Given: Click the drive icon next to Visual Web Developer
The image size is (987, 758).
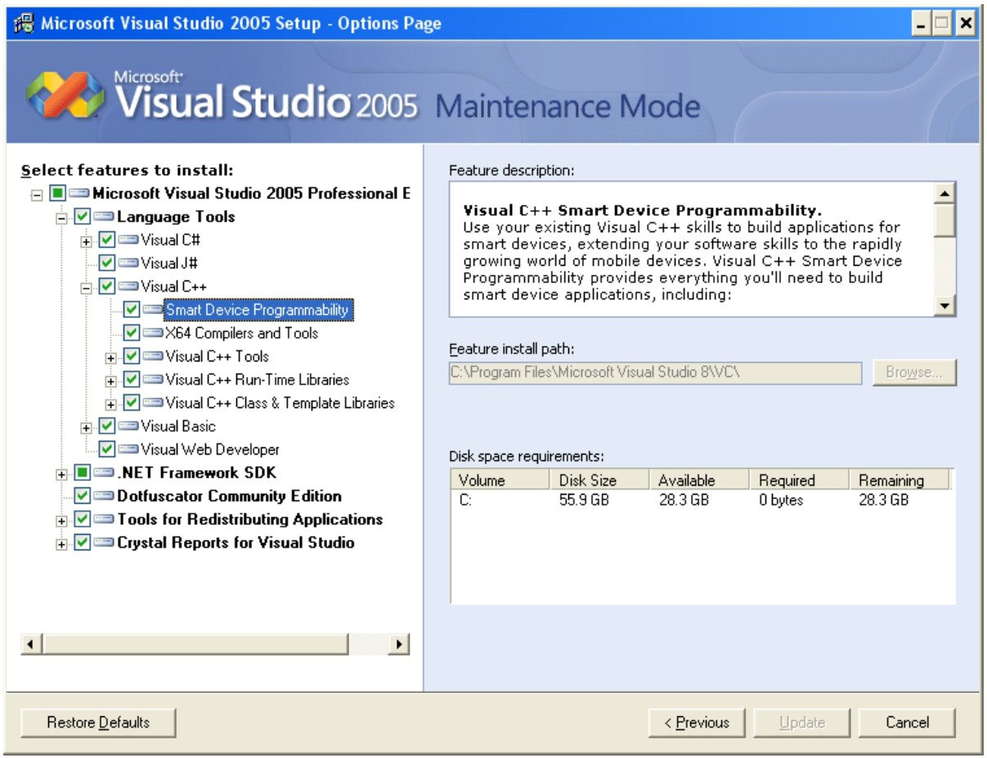Looking at the screenshot, I should (128, 450).
